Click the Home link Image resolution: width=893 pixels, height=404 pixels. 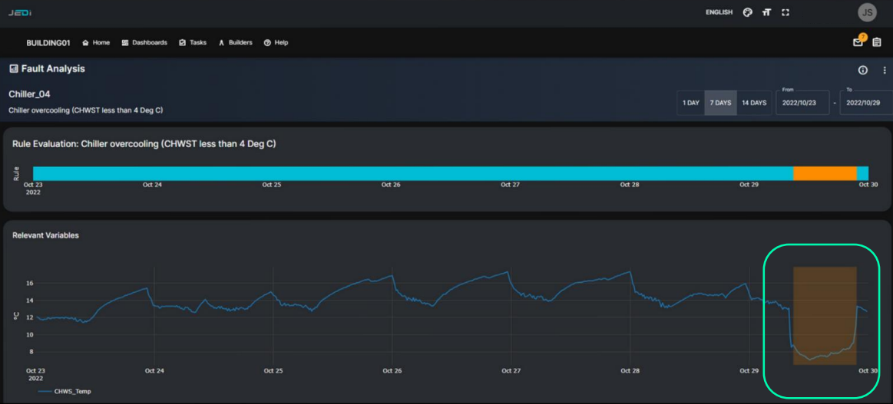click(96, 42)
